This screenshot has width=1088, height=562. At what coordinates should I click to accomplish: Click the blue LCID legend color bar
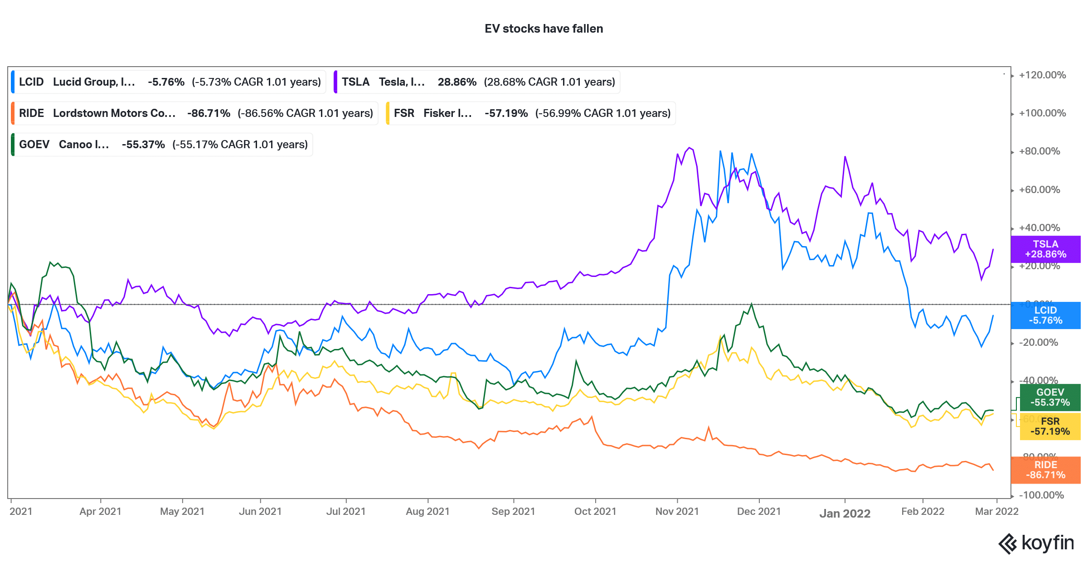pyautogui.click(x=13, y=82)
